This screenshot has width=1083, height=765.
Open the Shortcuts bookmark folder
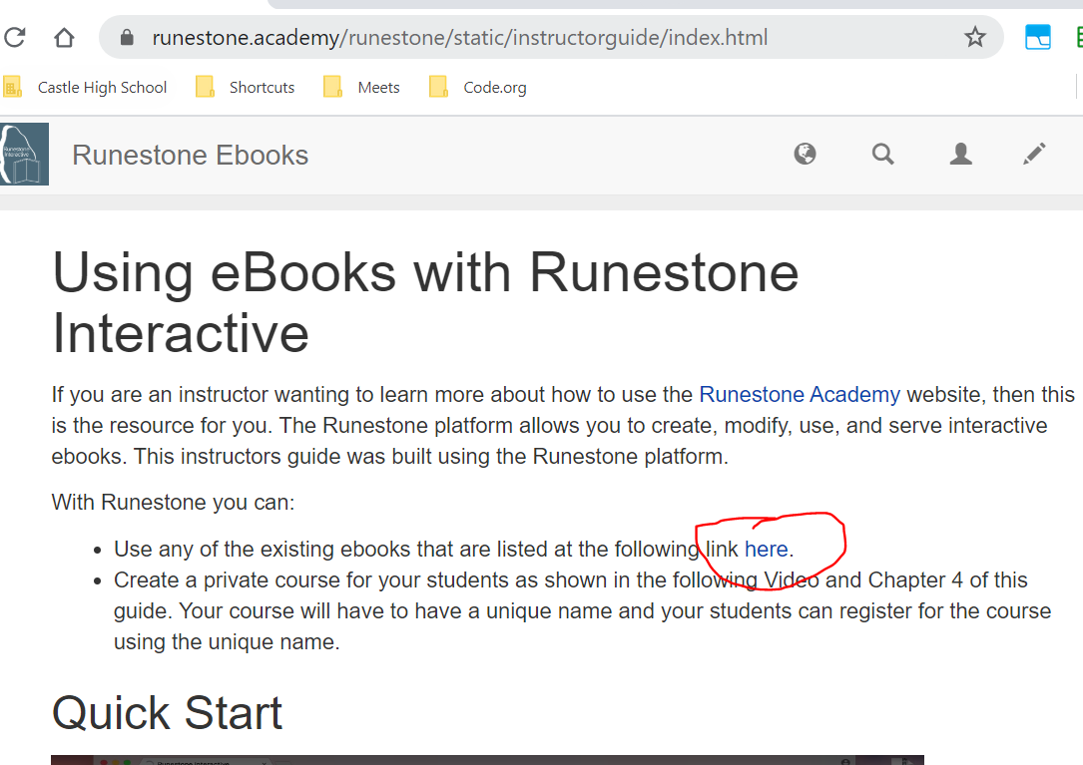[x=246, y=88]
